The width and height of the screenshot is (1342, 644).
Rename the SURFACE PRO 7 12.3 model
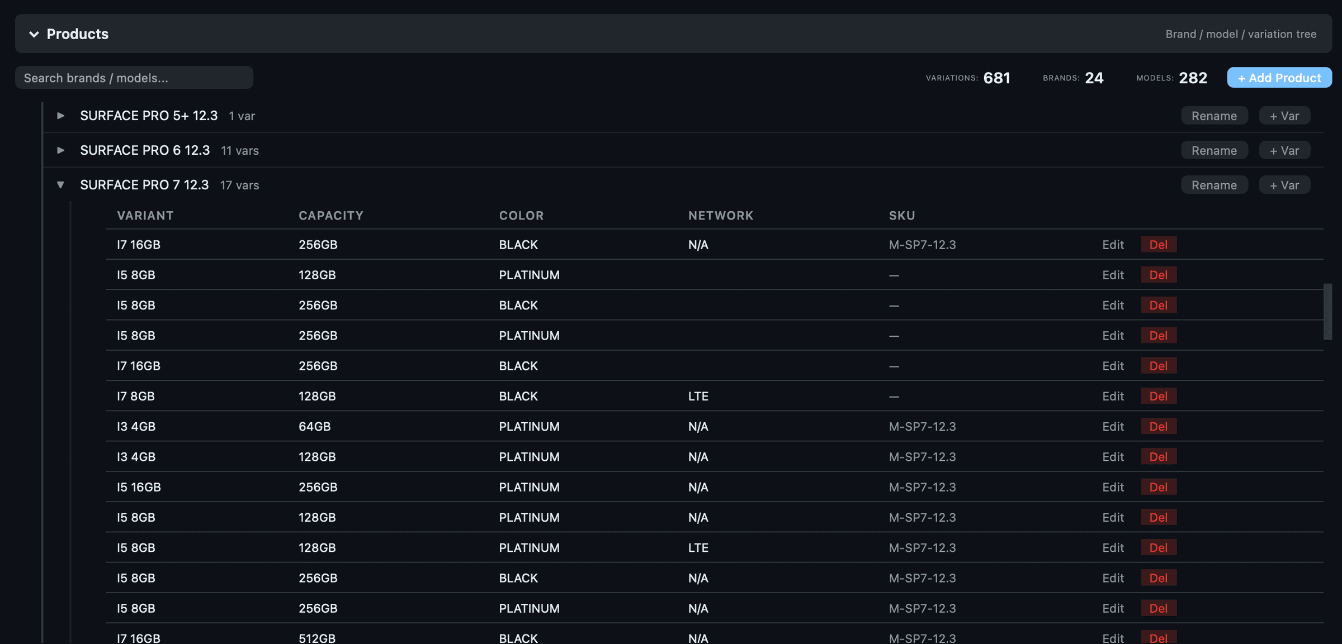[x=1214, y=185]
